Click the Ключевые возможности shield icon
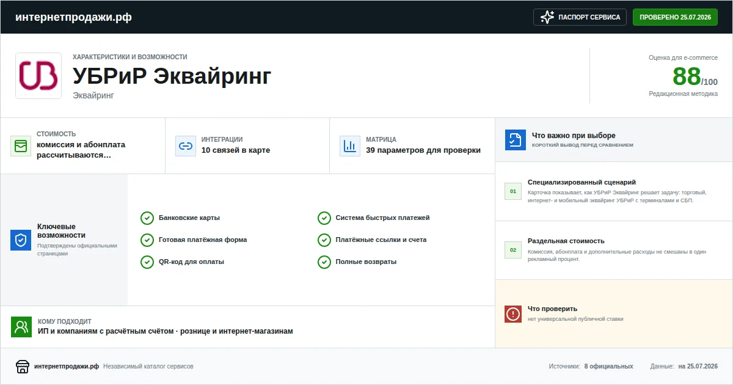Image resolution: width=733 pixels, height=385 pixels. tap(21, 240)
